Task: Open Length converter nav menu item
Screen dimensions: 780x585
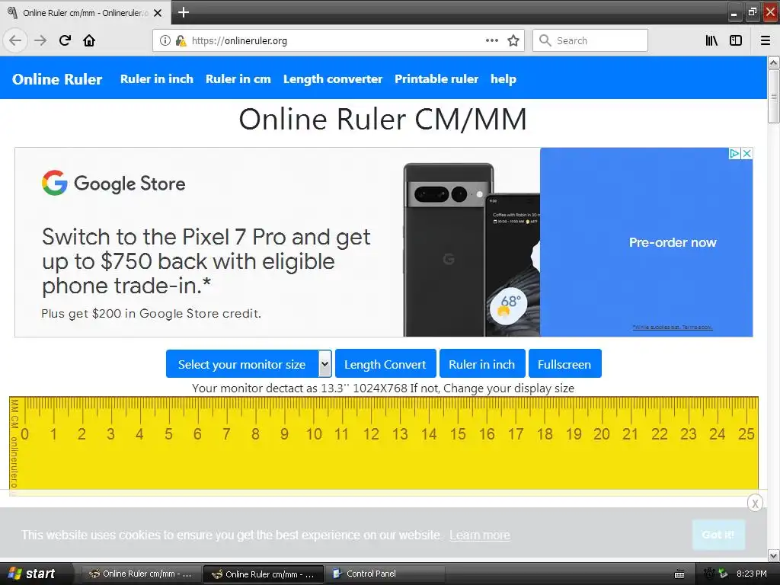Action: point(333,78)
